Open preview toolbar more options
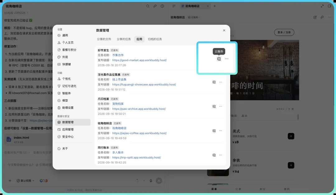The width and height of the screenshot is (336, 195). click(329, 17)
